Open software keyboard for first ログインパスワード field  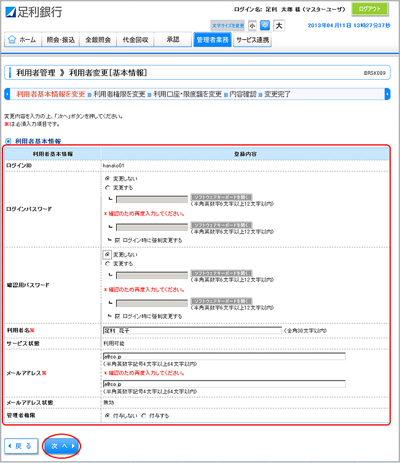point(221,197)
